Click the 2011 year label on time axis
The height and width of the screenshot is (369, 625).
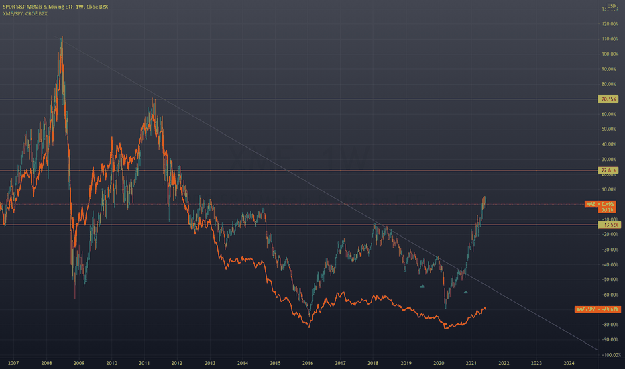[x=144, y=363]
